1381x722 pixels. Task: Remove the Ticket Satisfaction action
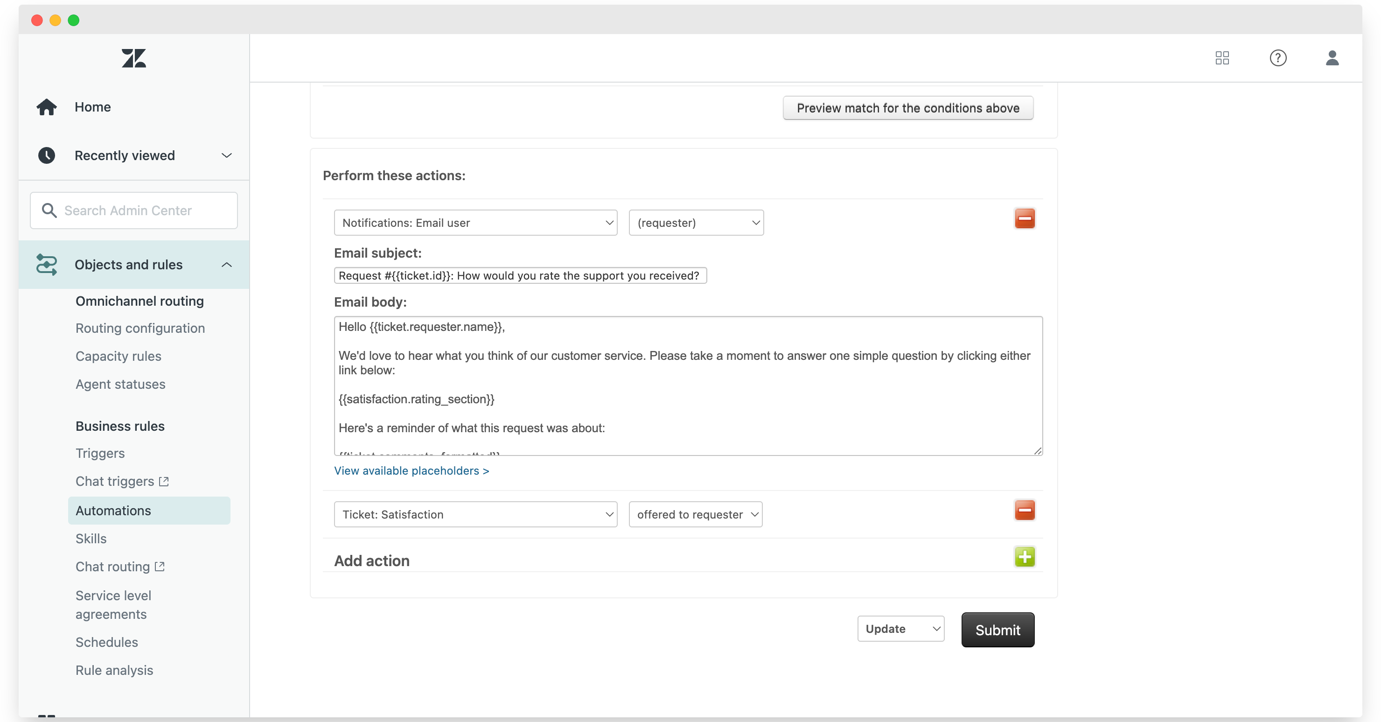[x=1024, y=510]
